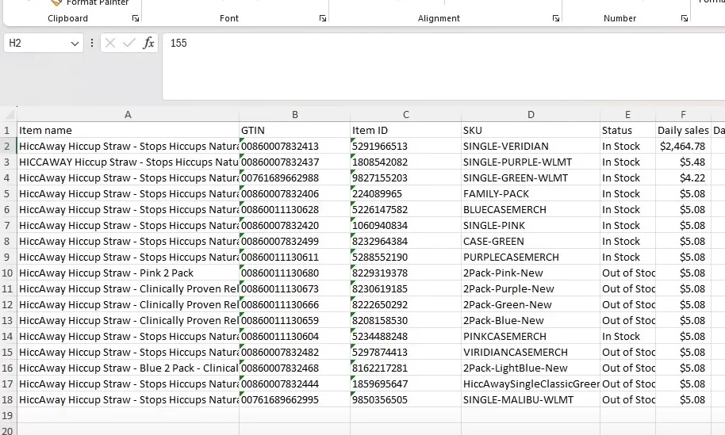Select Item ID 9850356505 cell

click(405, 400)
